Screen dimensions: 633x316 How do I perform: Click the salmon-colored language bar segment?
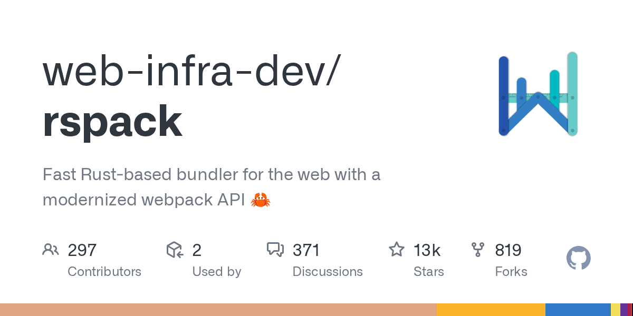(218, 310)
